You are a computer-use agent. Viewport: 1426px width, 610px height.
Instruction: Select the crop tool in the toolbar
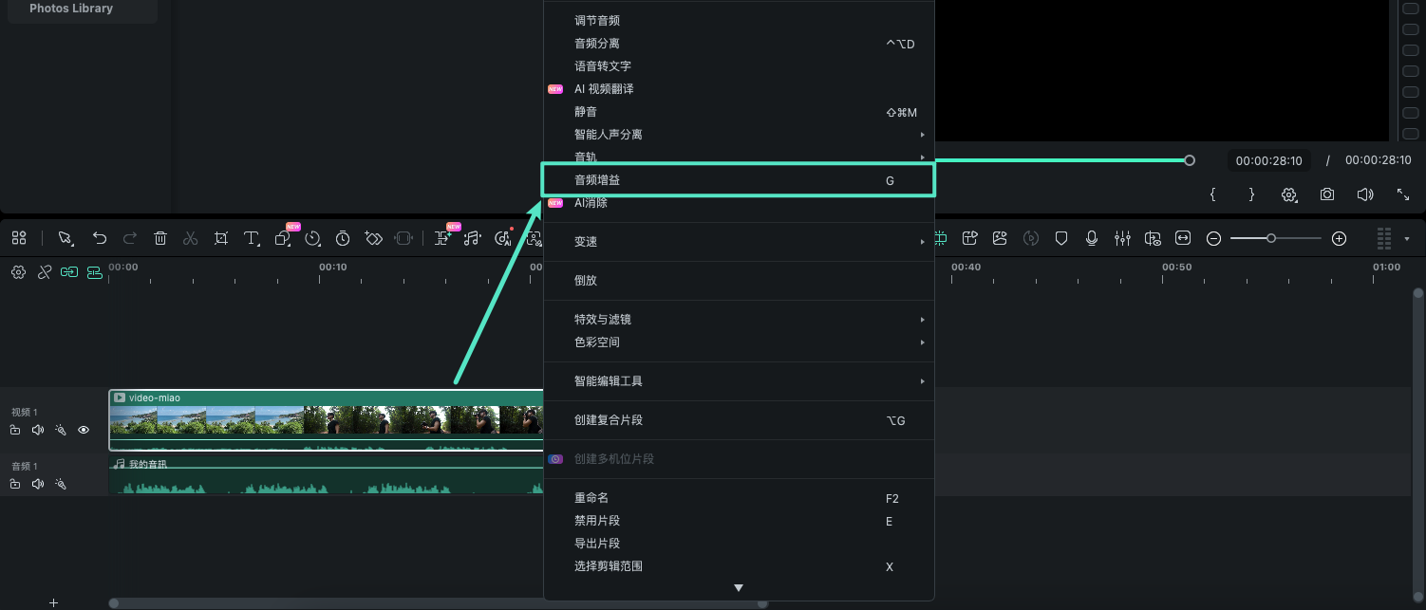(x=221, y=238)
